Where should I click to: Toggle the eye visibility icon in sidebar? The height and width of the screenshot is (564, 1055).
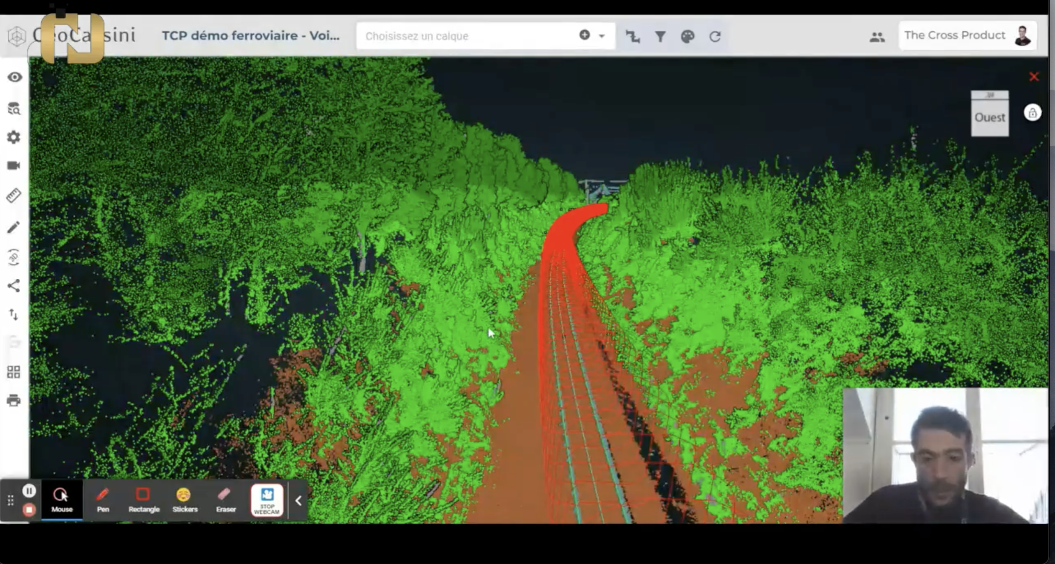(14, 77)
